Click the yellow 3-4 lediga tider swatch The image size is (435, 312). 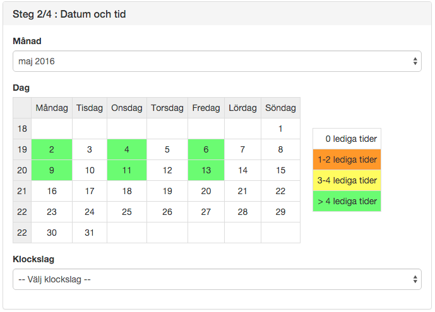point(347,180)
